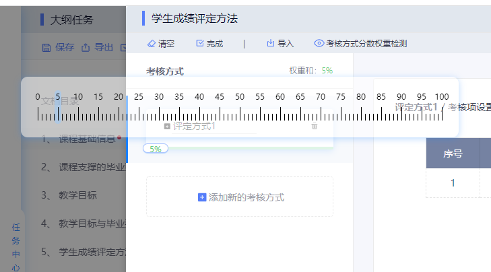Screen dimensions: 491x272
Task: Expand the icon beside 评定方式1 card title
Action: (167, 126)
